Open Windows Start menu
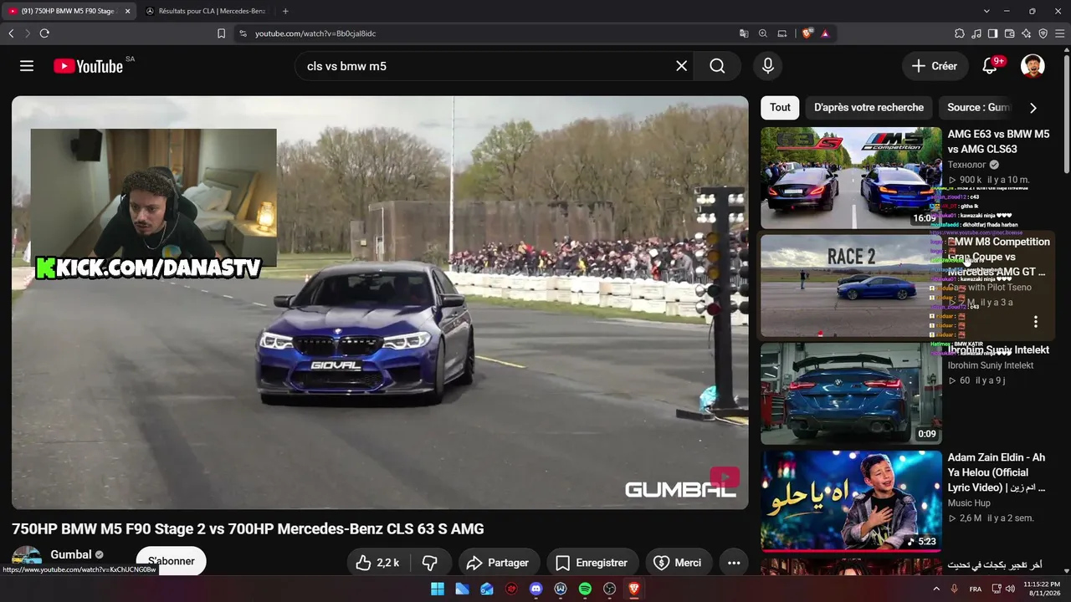The width and height of the screenshot is (1071, 602). tap(438, 589)
